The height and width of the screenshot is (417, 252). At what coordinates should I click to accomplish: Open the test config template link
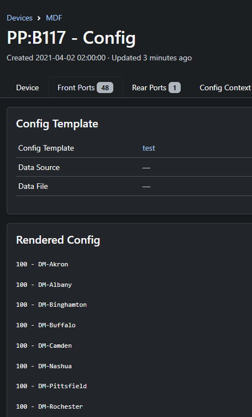click(149, 148)
